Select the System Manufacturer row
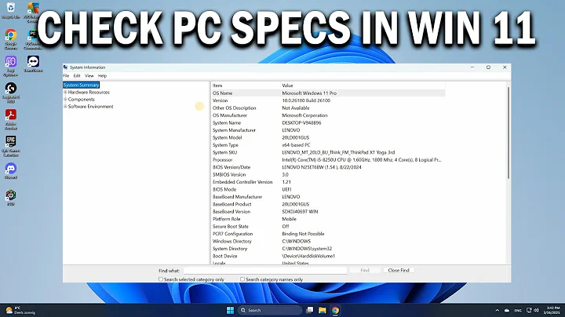The width and height of the screenshot is (565, 317). pos(328,130)
